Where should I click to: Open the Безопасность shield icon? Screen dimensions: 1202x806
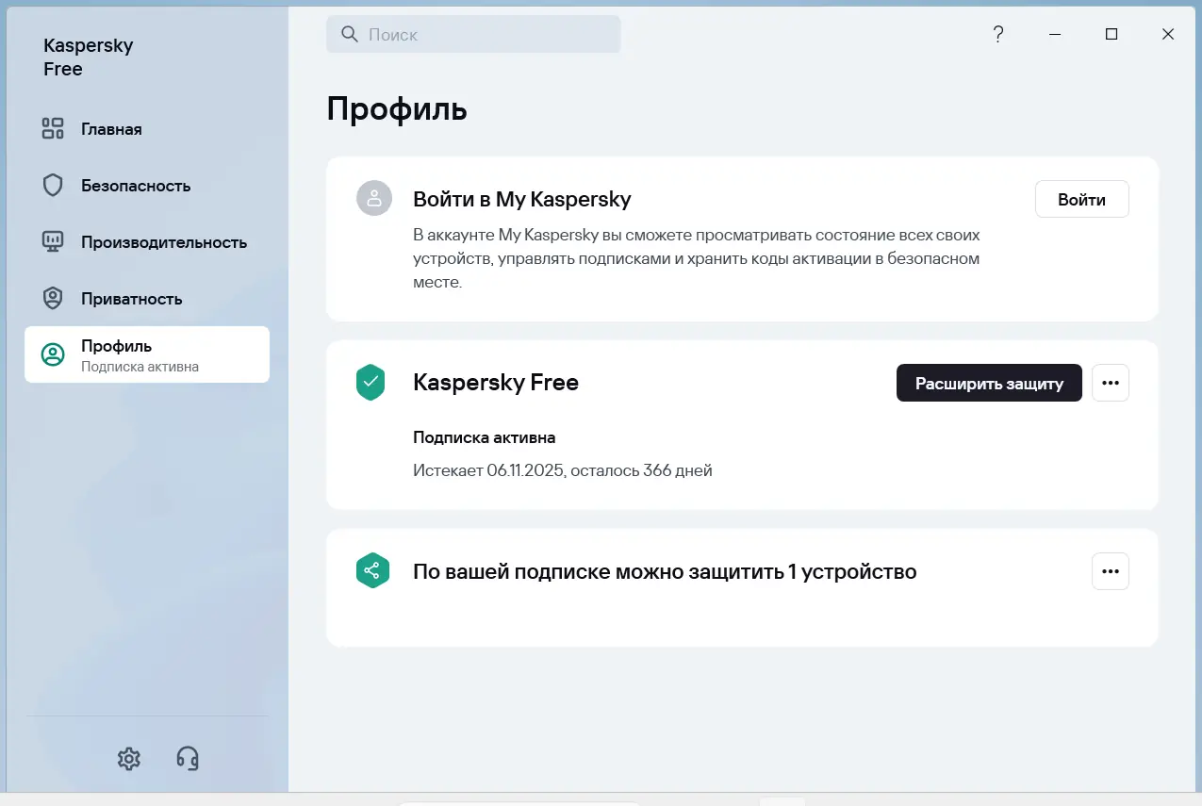53,185
